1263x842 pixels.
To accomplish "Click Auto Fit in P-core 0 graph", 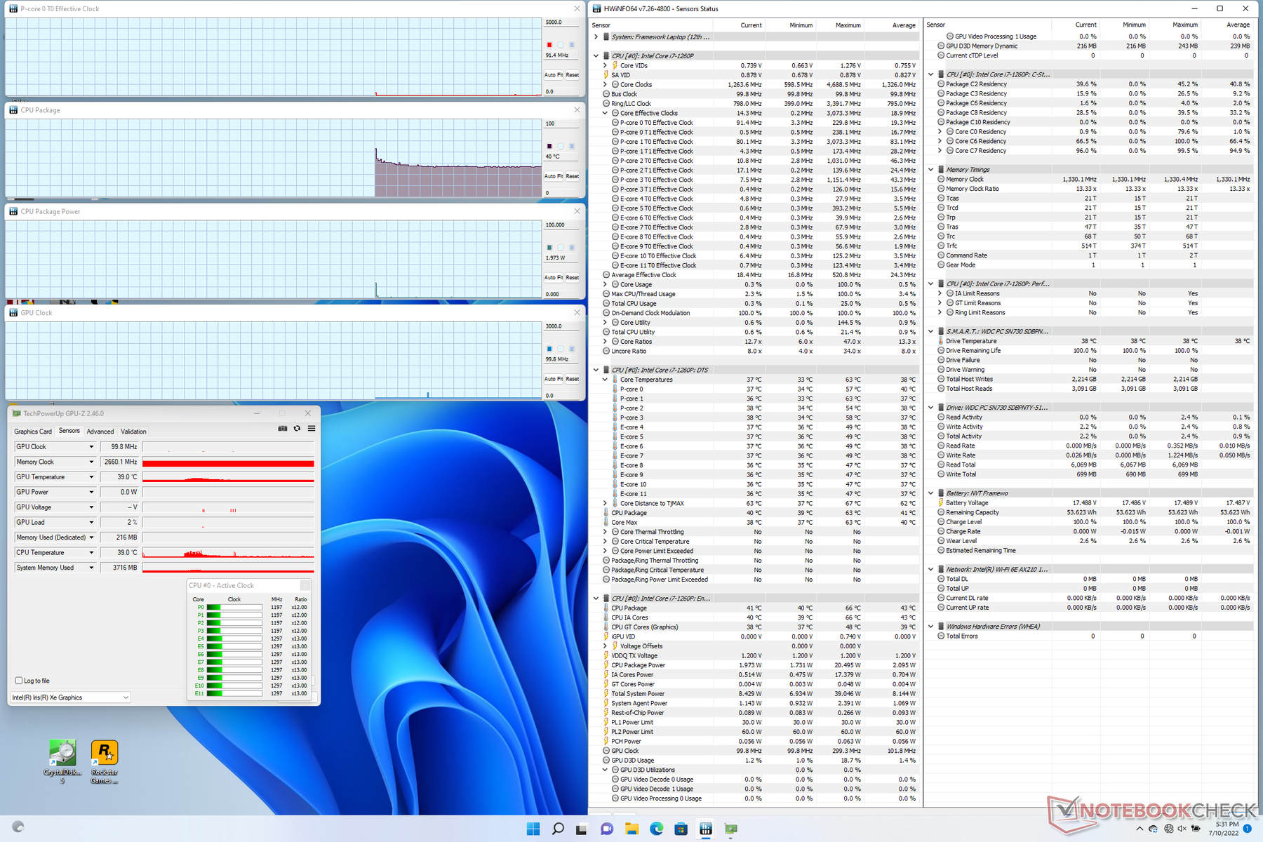I will 554,75.
